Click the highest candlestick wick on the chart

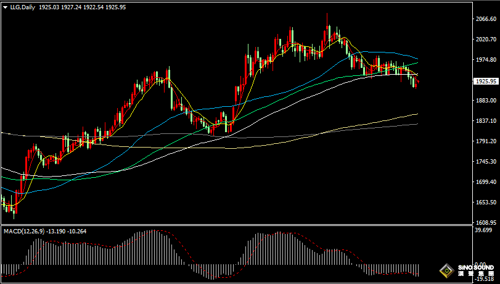point(327,15)
